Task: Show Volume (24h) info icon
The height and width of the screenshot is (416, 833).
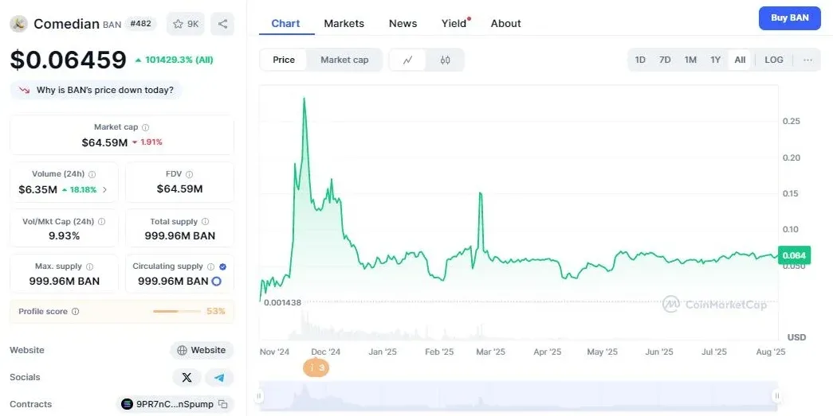Action: [x=92, y=174]
